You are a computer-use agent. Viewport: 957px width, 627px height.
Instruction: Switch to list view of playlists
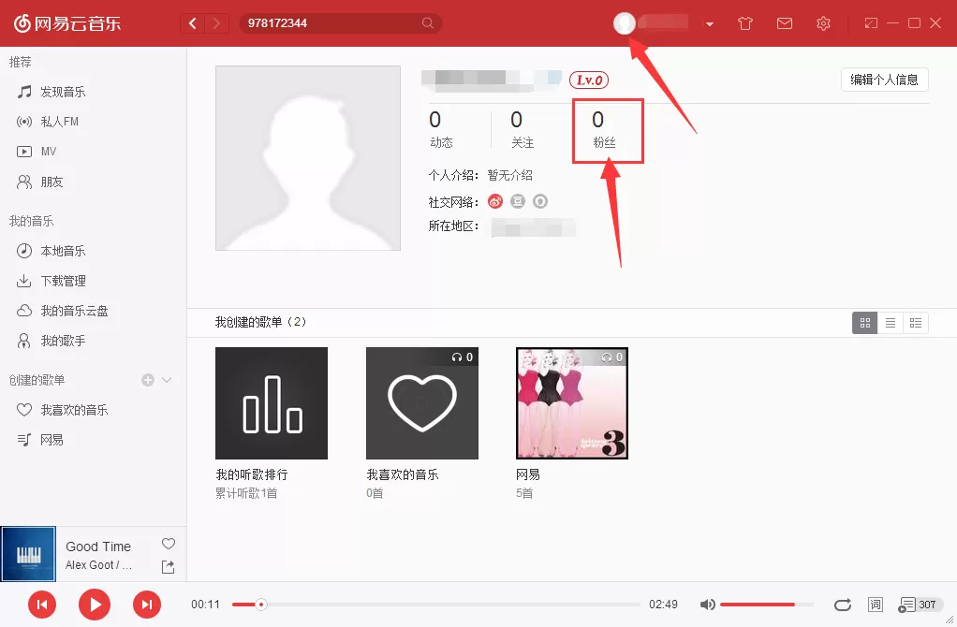pos(891,323)
